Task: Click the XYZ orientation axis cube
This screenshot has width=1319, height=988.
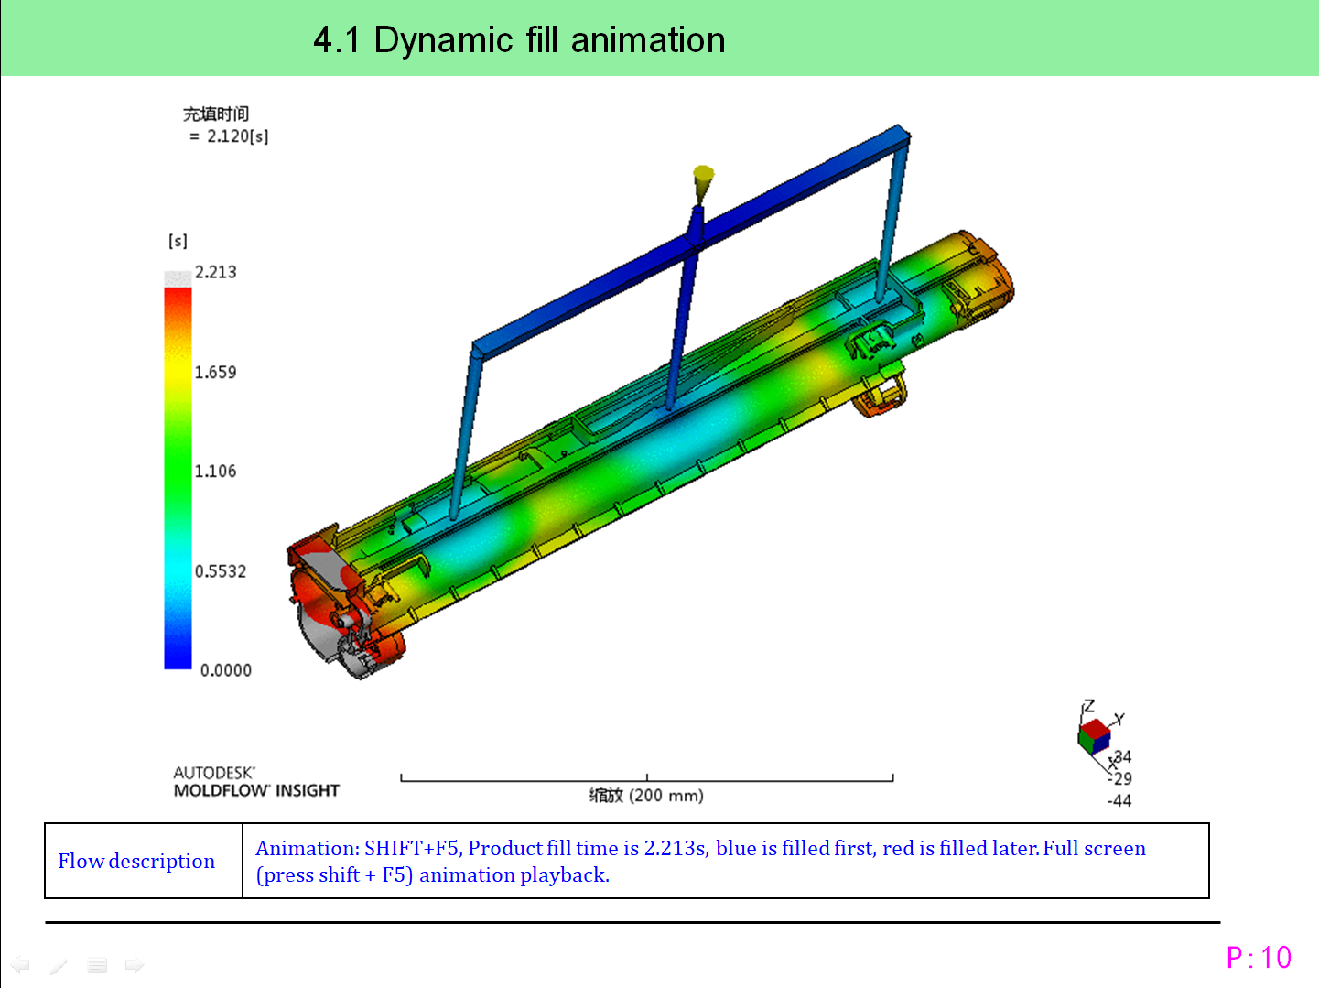Action: pyautogui.click(x=1094, y=735)
